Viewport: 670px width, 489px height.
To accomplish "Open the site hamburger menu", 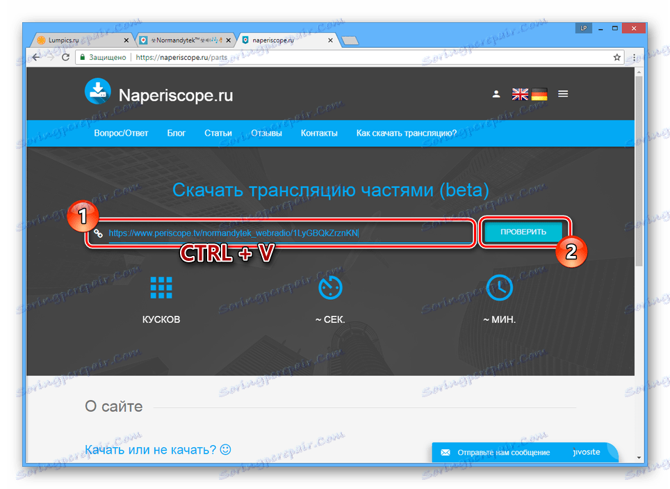I will pyautogui.click(x=563, y=93).
